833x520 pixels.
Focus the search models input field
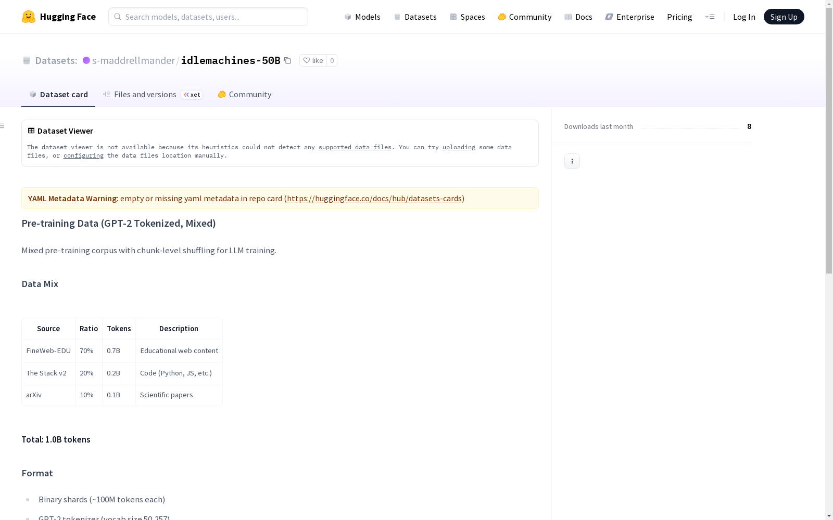[x=208, y=17]
